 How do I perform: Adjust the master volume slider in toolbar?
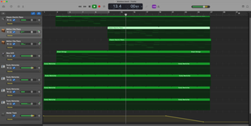[201, 7]
